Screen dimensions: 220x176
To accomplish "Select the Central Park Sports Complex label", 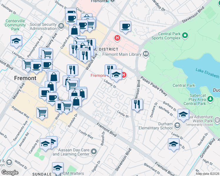I will [166, 36].
